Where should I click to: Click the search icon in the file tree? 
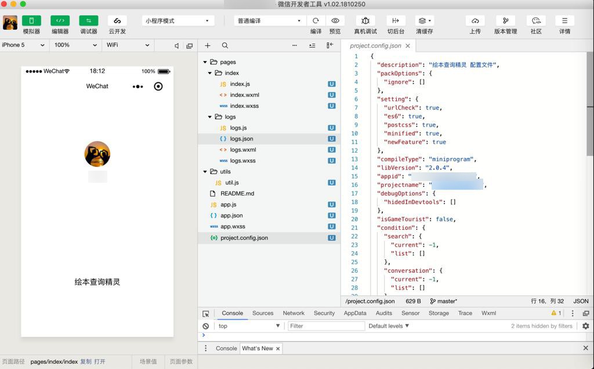pyautogui.click(x=225, y=45)
